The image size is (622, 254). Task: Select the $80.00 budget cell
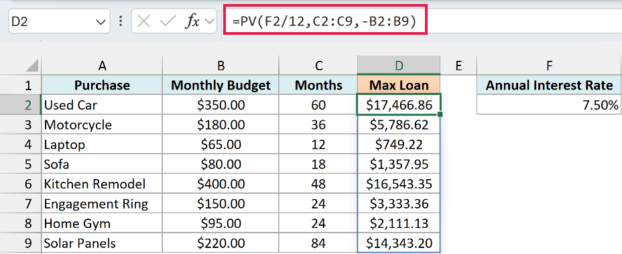pos(221,164)
